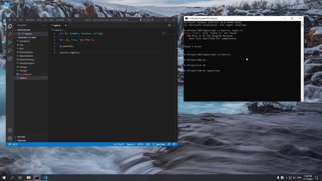Open the Edit menu

pyautogui.click(x=21, y=20)
